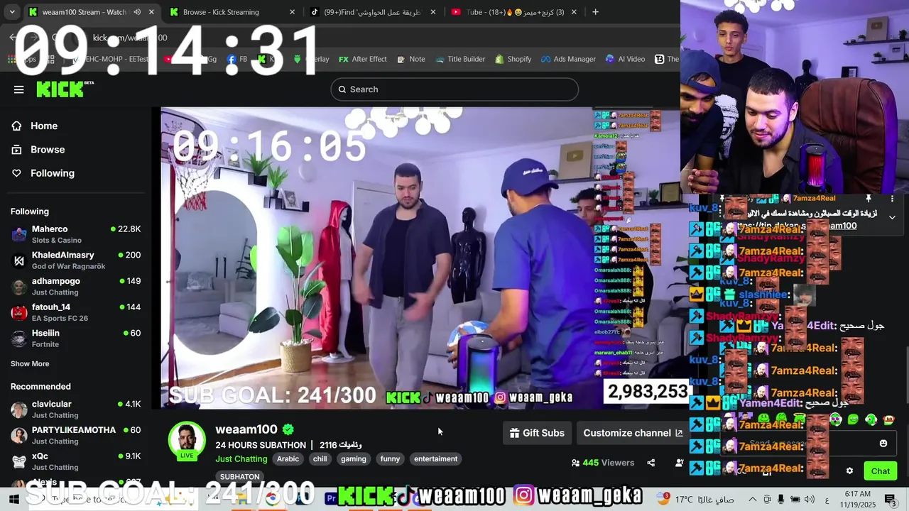
Task: Open a new browser tab
Action: click(595, 12)
